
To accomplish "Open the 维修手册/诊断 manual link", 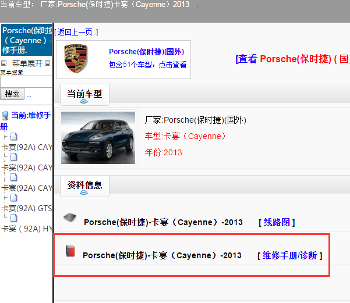I will [290, 255].
